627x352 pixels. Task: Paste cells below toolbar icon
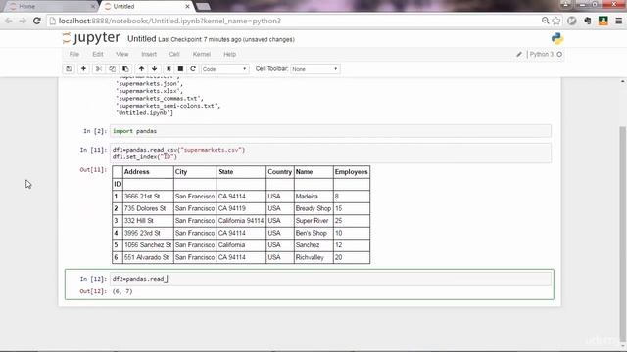click(x=125, y=69)
